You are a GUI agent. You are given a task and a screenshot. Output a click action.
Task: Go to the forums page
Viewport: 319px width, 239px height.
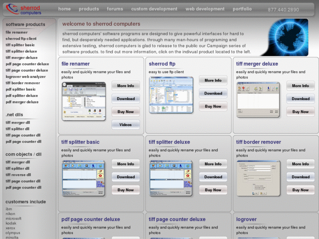[115, 9]
